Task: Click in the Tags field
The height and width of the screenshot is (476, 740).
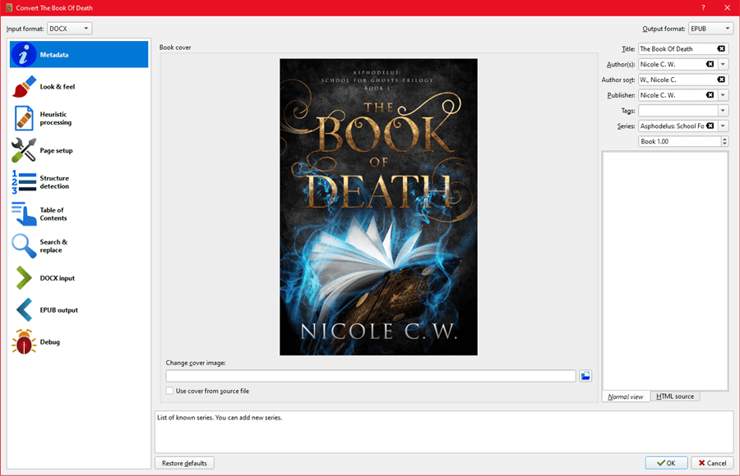Action: (x=678, y=111)
